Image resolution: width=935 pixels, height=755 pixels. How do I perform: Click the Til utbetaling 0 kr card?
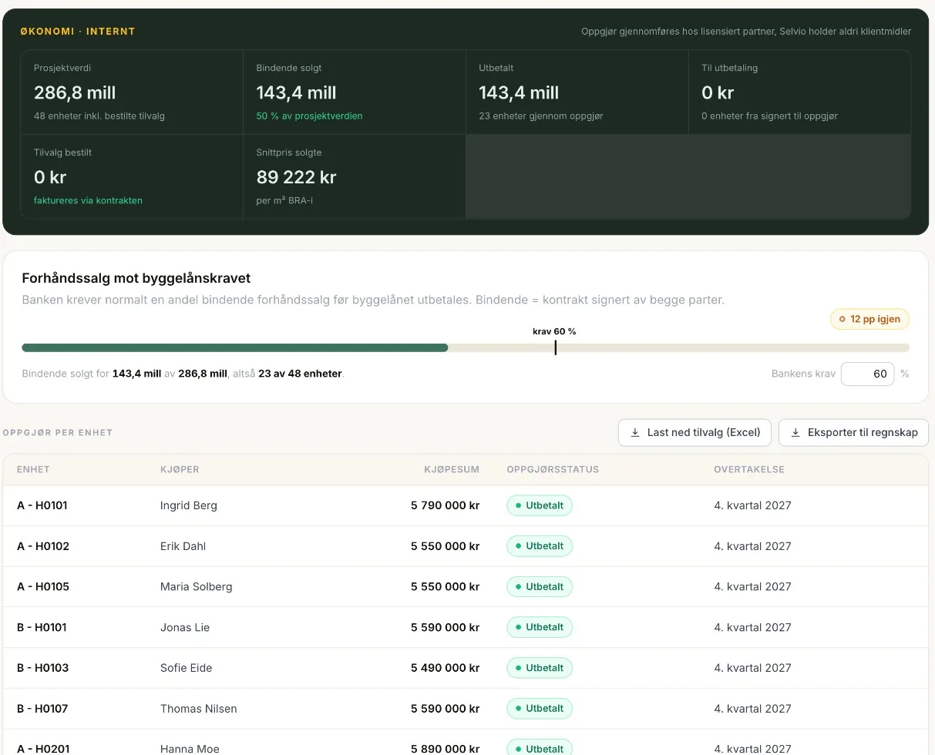point(799,92)
